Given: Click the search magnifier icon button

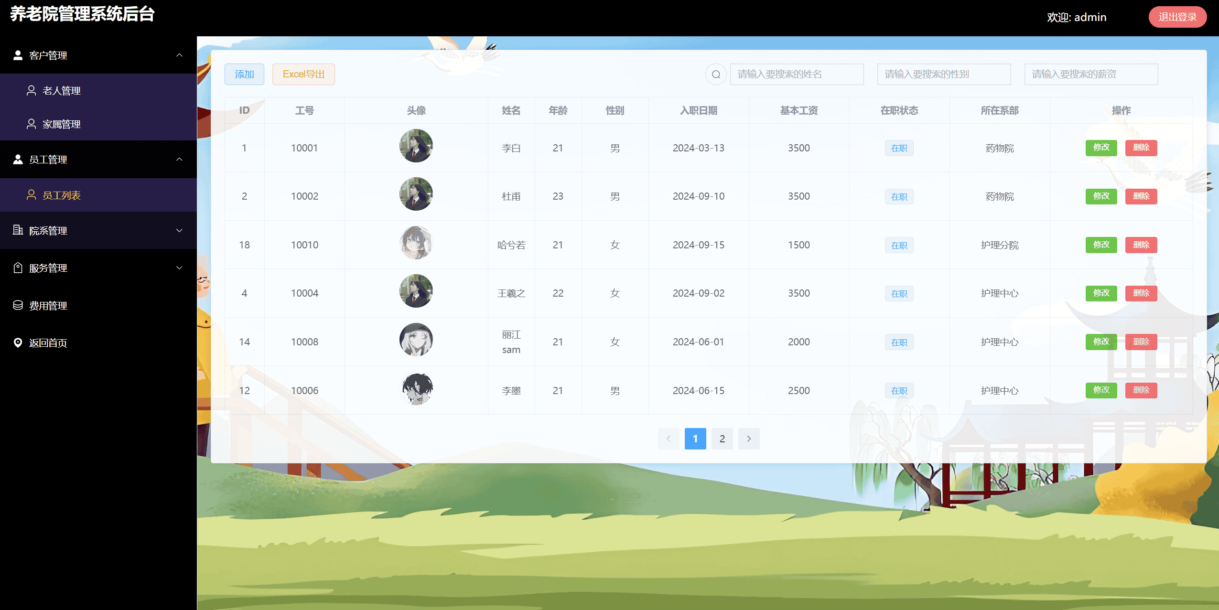Looking at the screenshot, I should click(x=716, y=75).
